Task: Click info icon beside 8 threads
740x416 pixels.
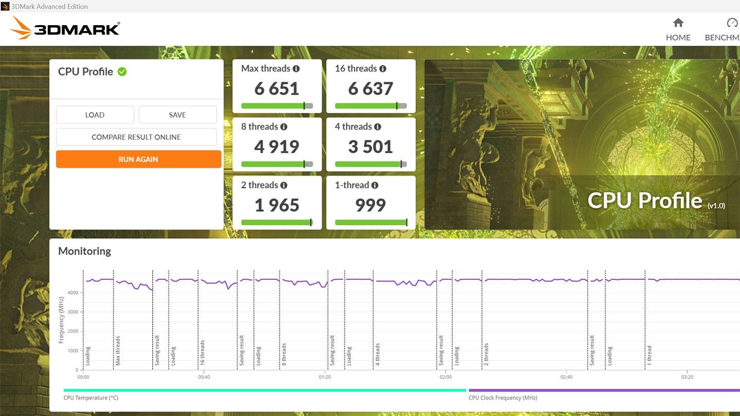Action: point(284,126)
